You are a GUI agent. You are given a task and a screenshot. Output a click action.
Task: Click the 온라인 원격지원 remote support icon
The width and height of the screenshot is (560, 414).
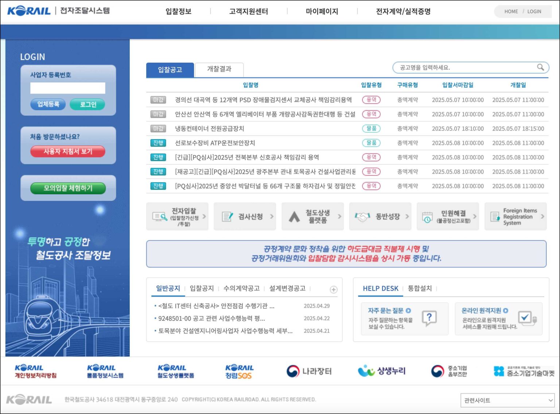pyautogui.click(x=498, y=319)
